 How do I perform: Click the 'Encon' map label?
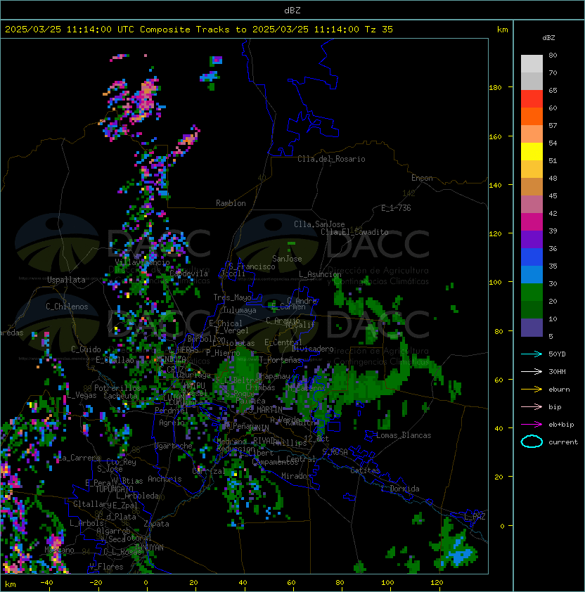422,178
